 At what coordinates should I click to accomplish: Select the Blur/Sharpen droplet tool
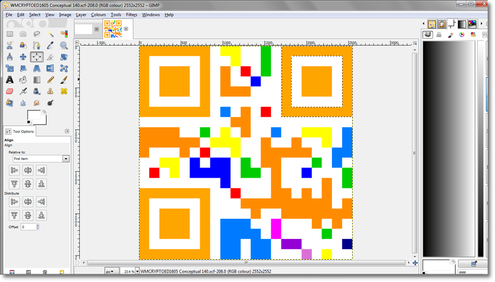coord(23,103)
